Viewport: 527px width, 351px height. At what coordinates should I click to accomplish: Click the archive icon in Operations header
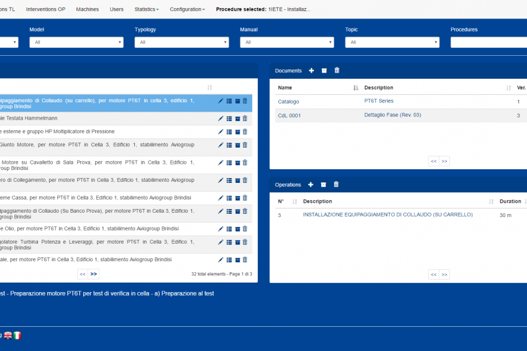click(323, 185)
